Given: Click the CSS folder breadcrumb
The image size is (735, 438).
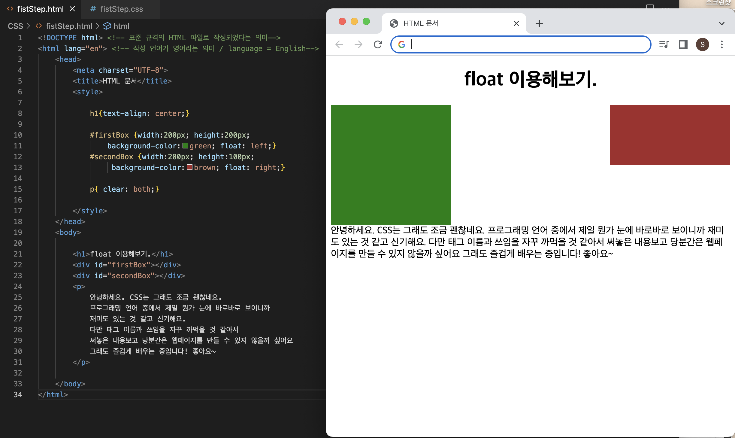Looking at the screenshot, I should 15,26.
